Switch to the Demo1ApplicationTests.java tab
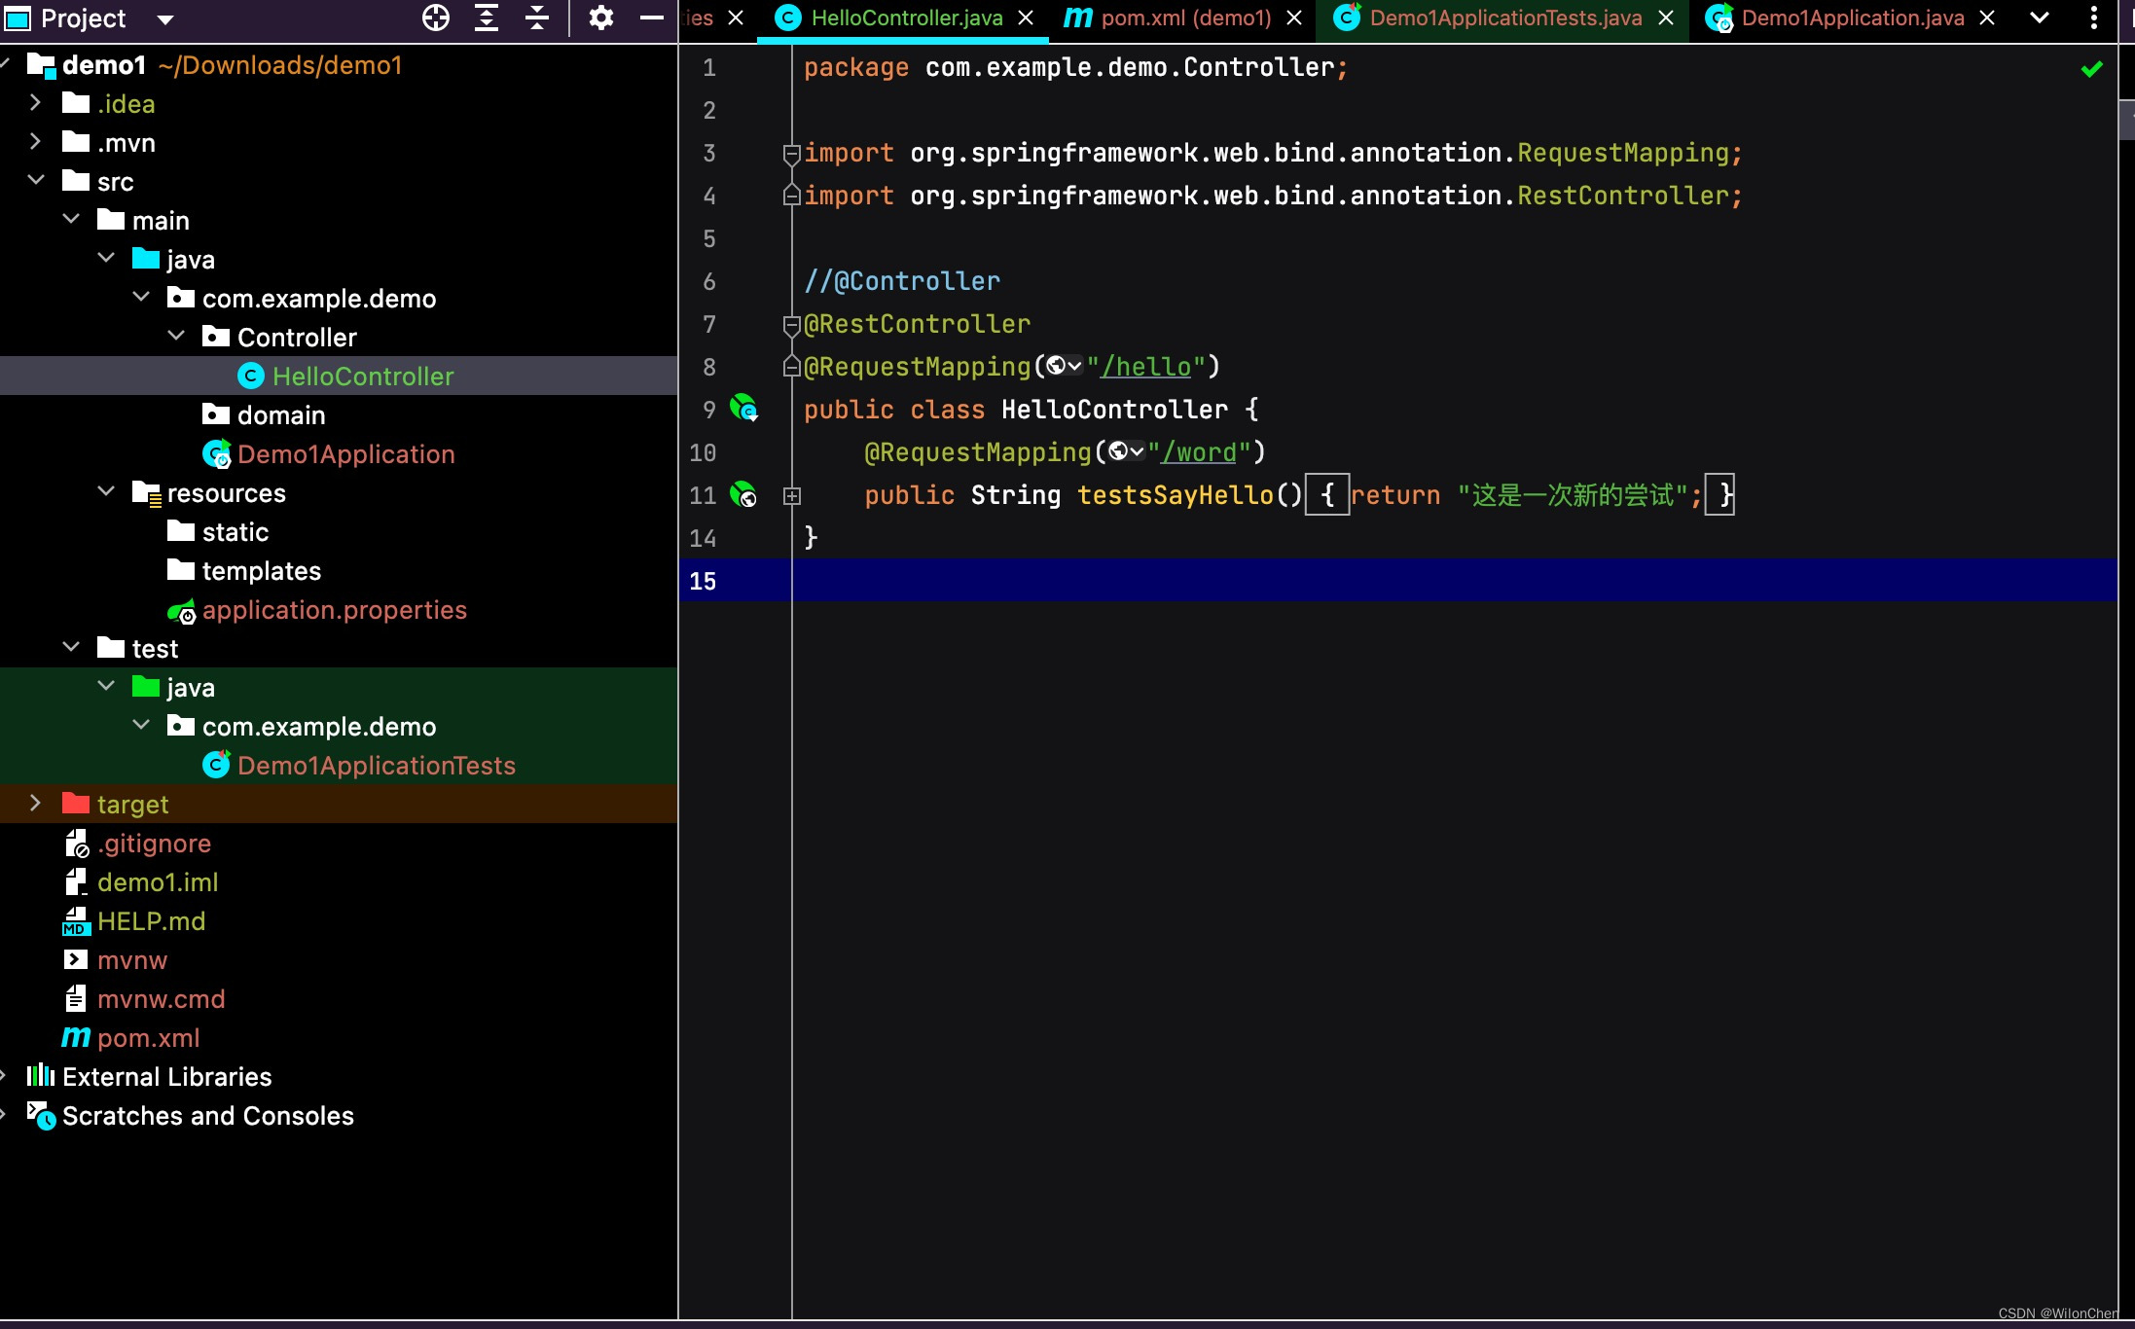The width and height of the screenshot is (2135, 1329). [1504, 18]
